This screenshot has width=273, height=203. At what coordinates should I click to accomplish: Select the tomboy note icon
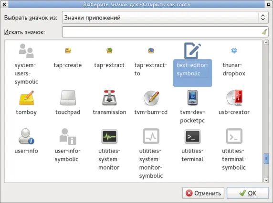coord(26,98)
